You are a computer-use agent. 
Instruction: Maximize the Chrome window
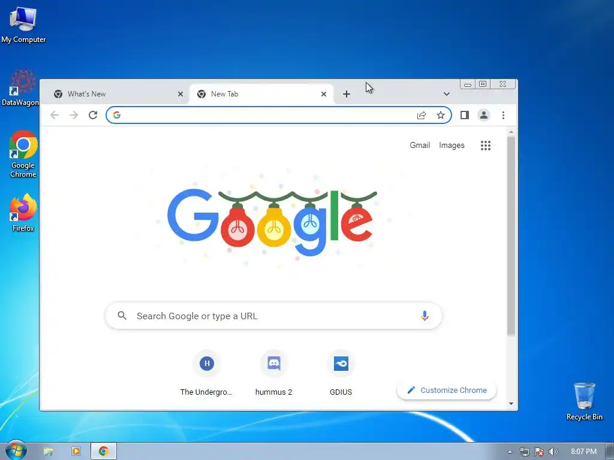point(483,84)
